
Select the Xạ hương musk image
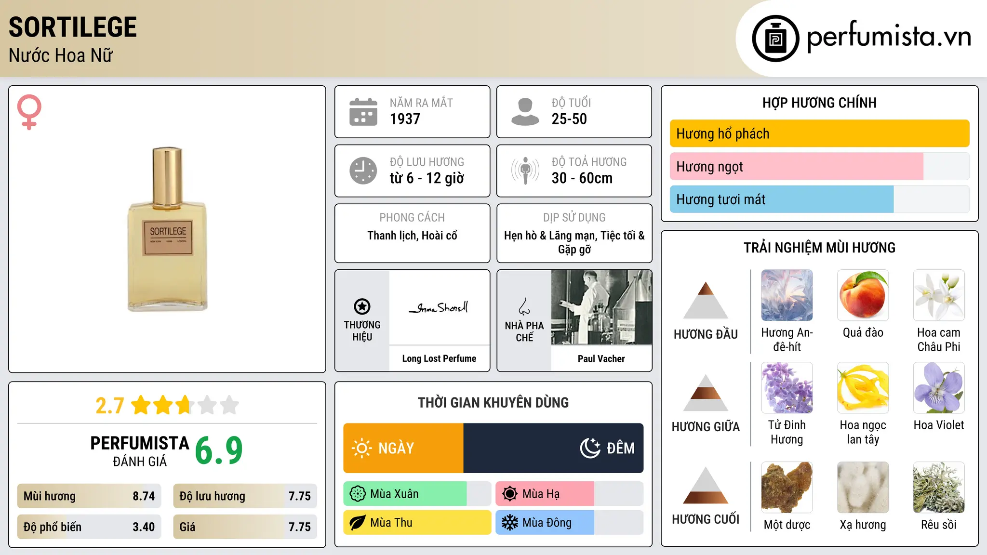point(863,488)
